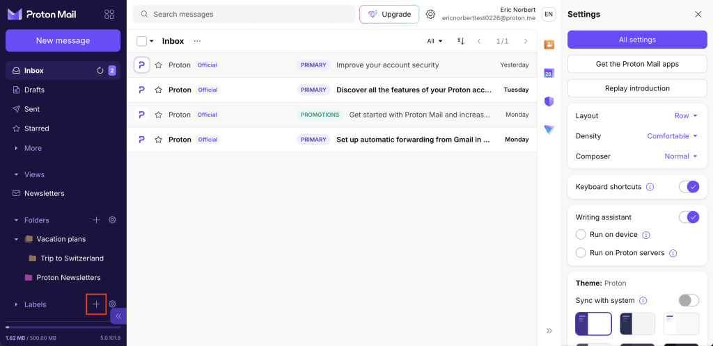Screen dimensions: 713x346
Task: Show Sync with system info icon
Action: point(643,301)
